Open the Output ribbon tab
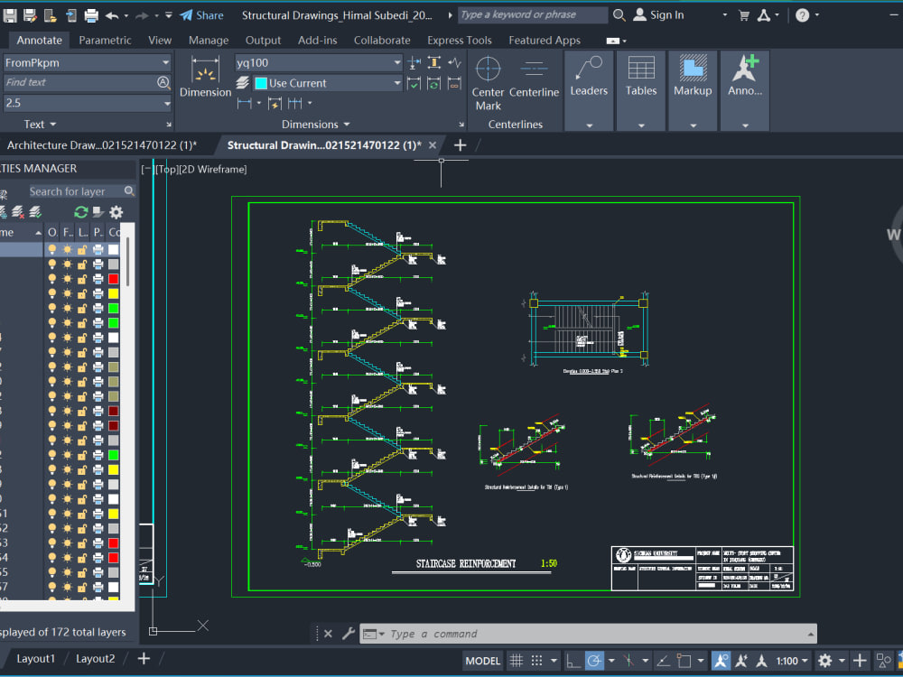The height and width of the screenshot is (677, 903). (x=263, y=41)
